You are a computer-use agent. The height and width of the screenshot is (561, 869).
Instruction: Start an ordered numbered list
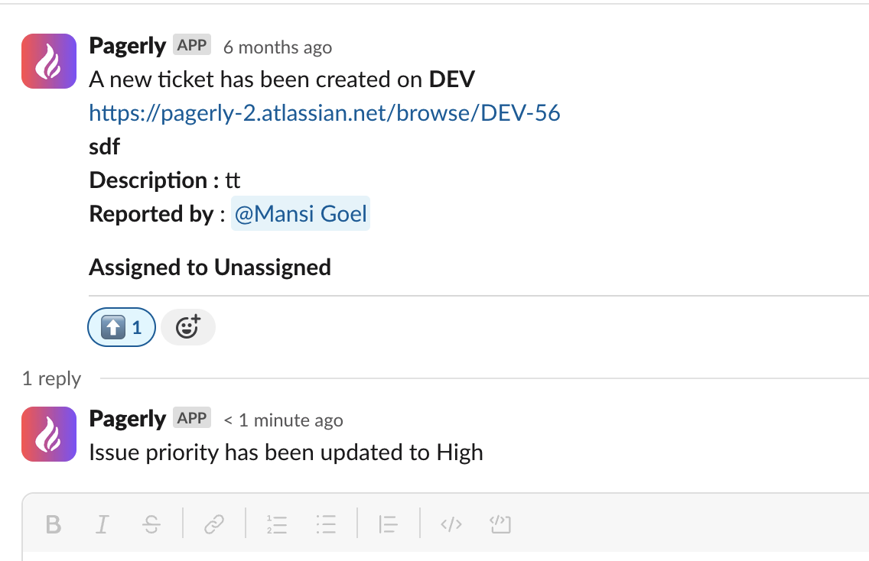tap(277, 524)
